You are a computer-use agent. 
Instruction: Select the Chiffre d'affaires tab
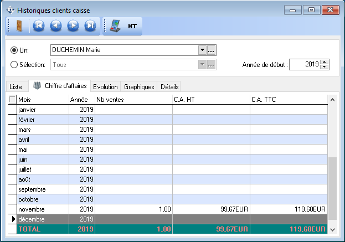(x=60, y=86)
